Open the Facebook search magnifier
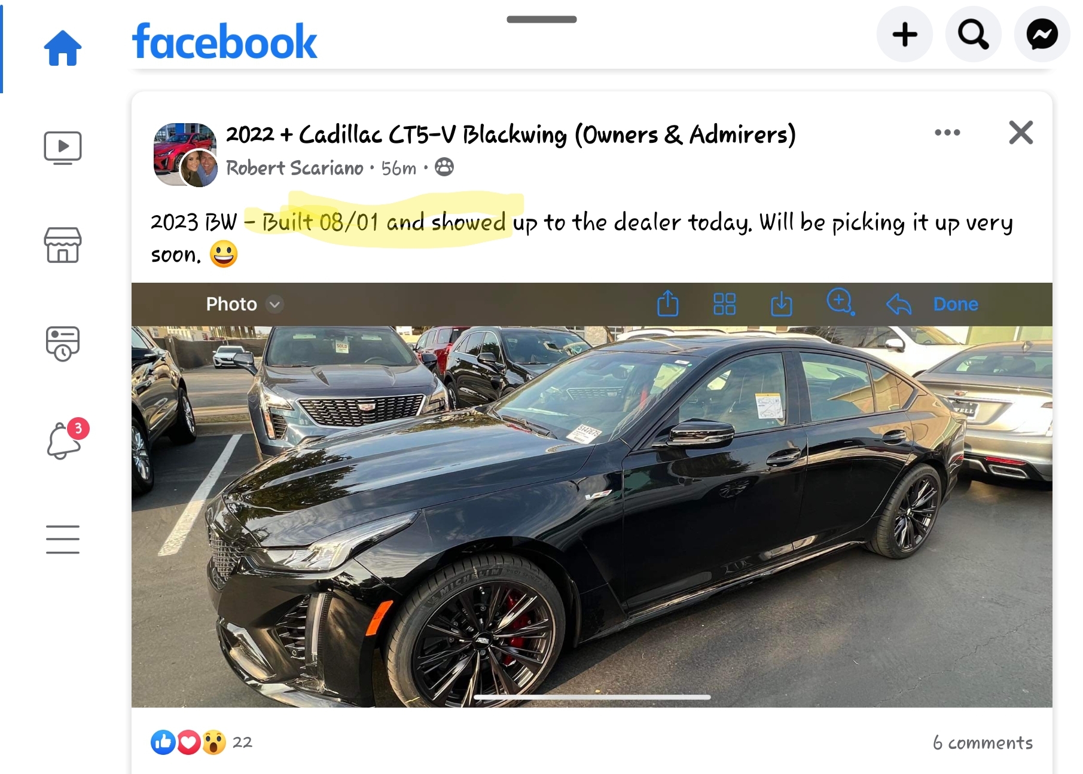Image resolution: width=1083 pixels, height=774 pixels. (x=974, y=35)
